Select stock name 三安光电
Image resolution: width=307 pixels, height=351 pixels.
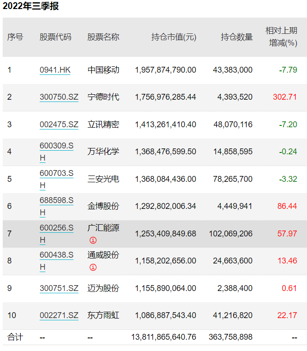pos(103,179)
